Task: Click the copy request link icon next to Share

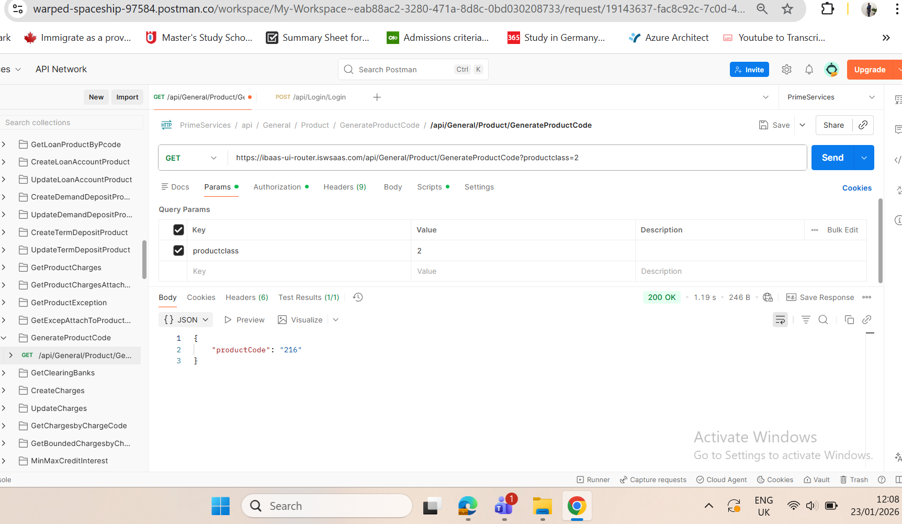Action: click(863, 125)
